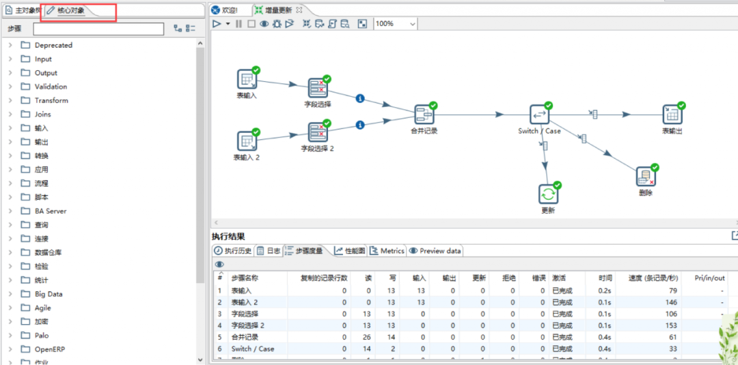This screenshot has width=738, height=365.
Task: Debug the transformation with the bug icon
Action: tap(277, 23)
